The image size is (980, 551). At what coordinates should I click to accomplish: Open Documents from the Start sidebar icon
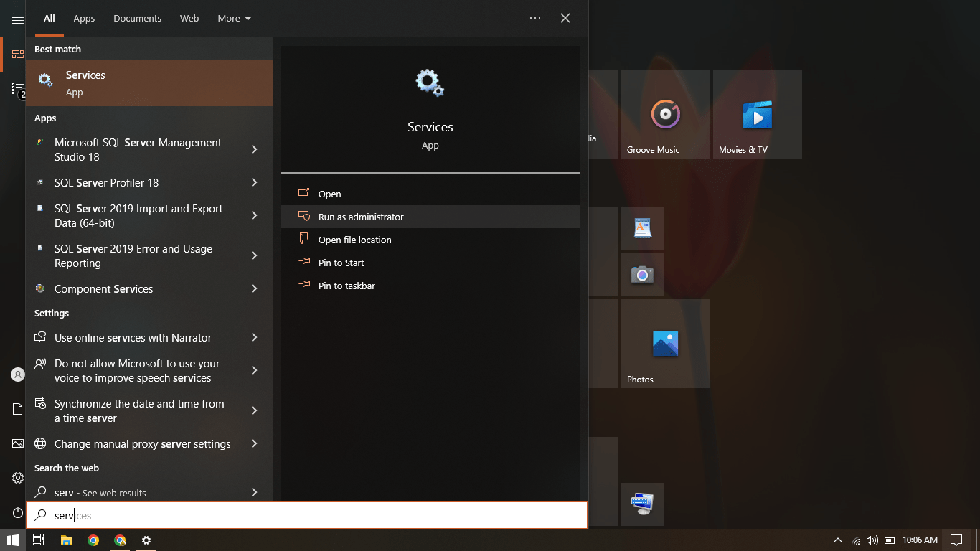click(18, 409)
